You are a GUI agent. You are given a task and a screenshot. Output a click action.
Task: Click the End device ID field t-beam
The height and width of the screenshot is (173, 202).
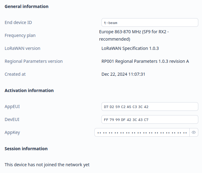[150, 22]
